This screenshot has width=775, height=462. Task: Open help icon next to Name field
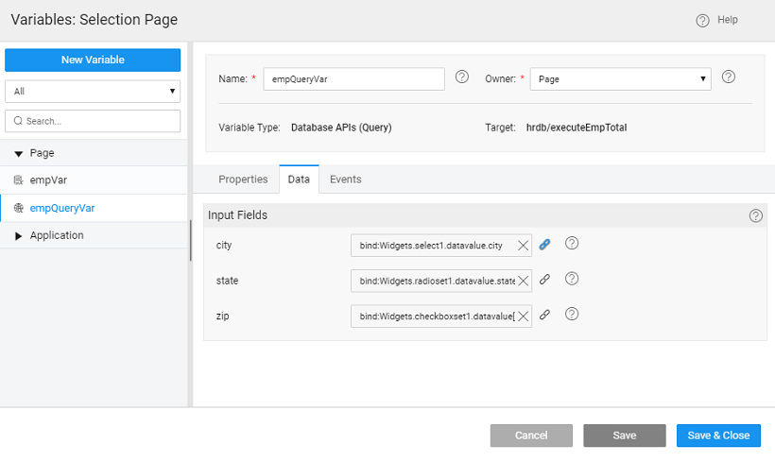coord(462,77)
